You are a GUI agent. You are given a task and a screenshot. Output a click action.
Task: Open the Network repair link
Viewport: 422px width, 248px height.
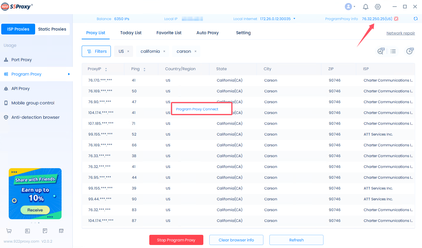[x=401, y=33]
